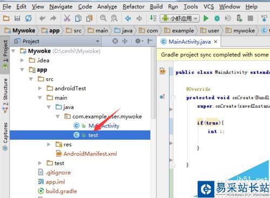Select build.gradle in project tree
This screenshot has height=198, width=270.
57,191
